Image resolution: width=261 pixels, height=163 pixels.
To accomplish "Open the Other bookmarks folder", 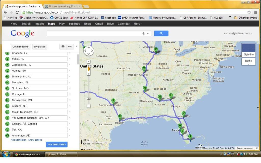I will click(x=246, y=18).
